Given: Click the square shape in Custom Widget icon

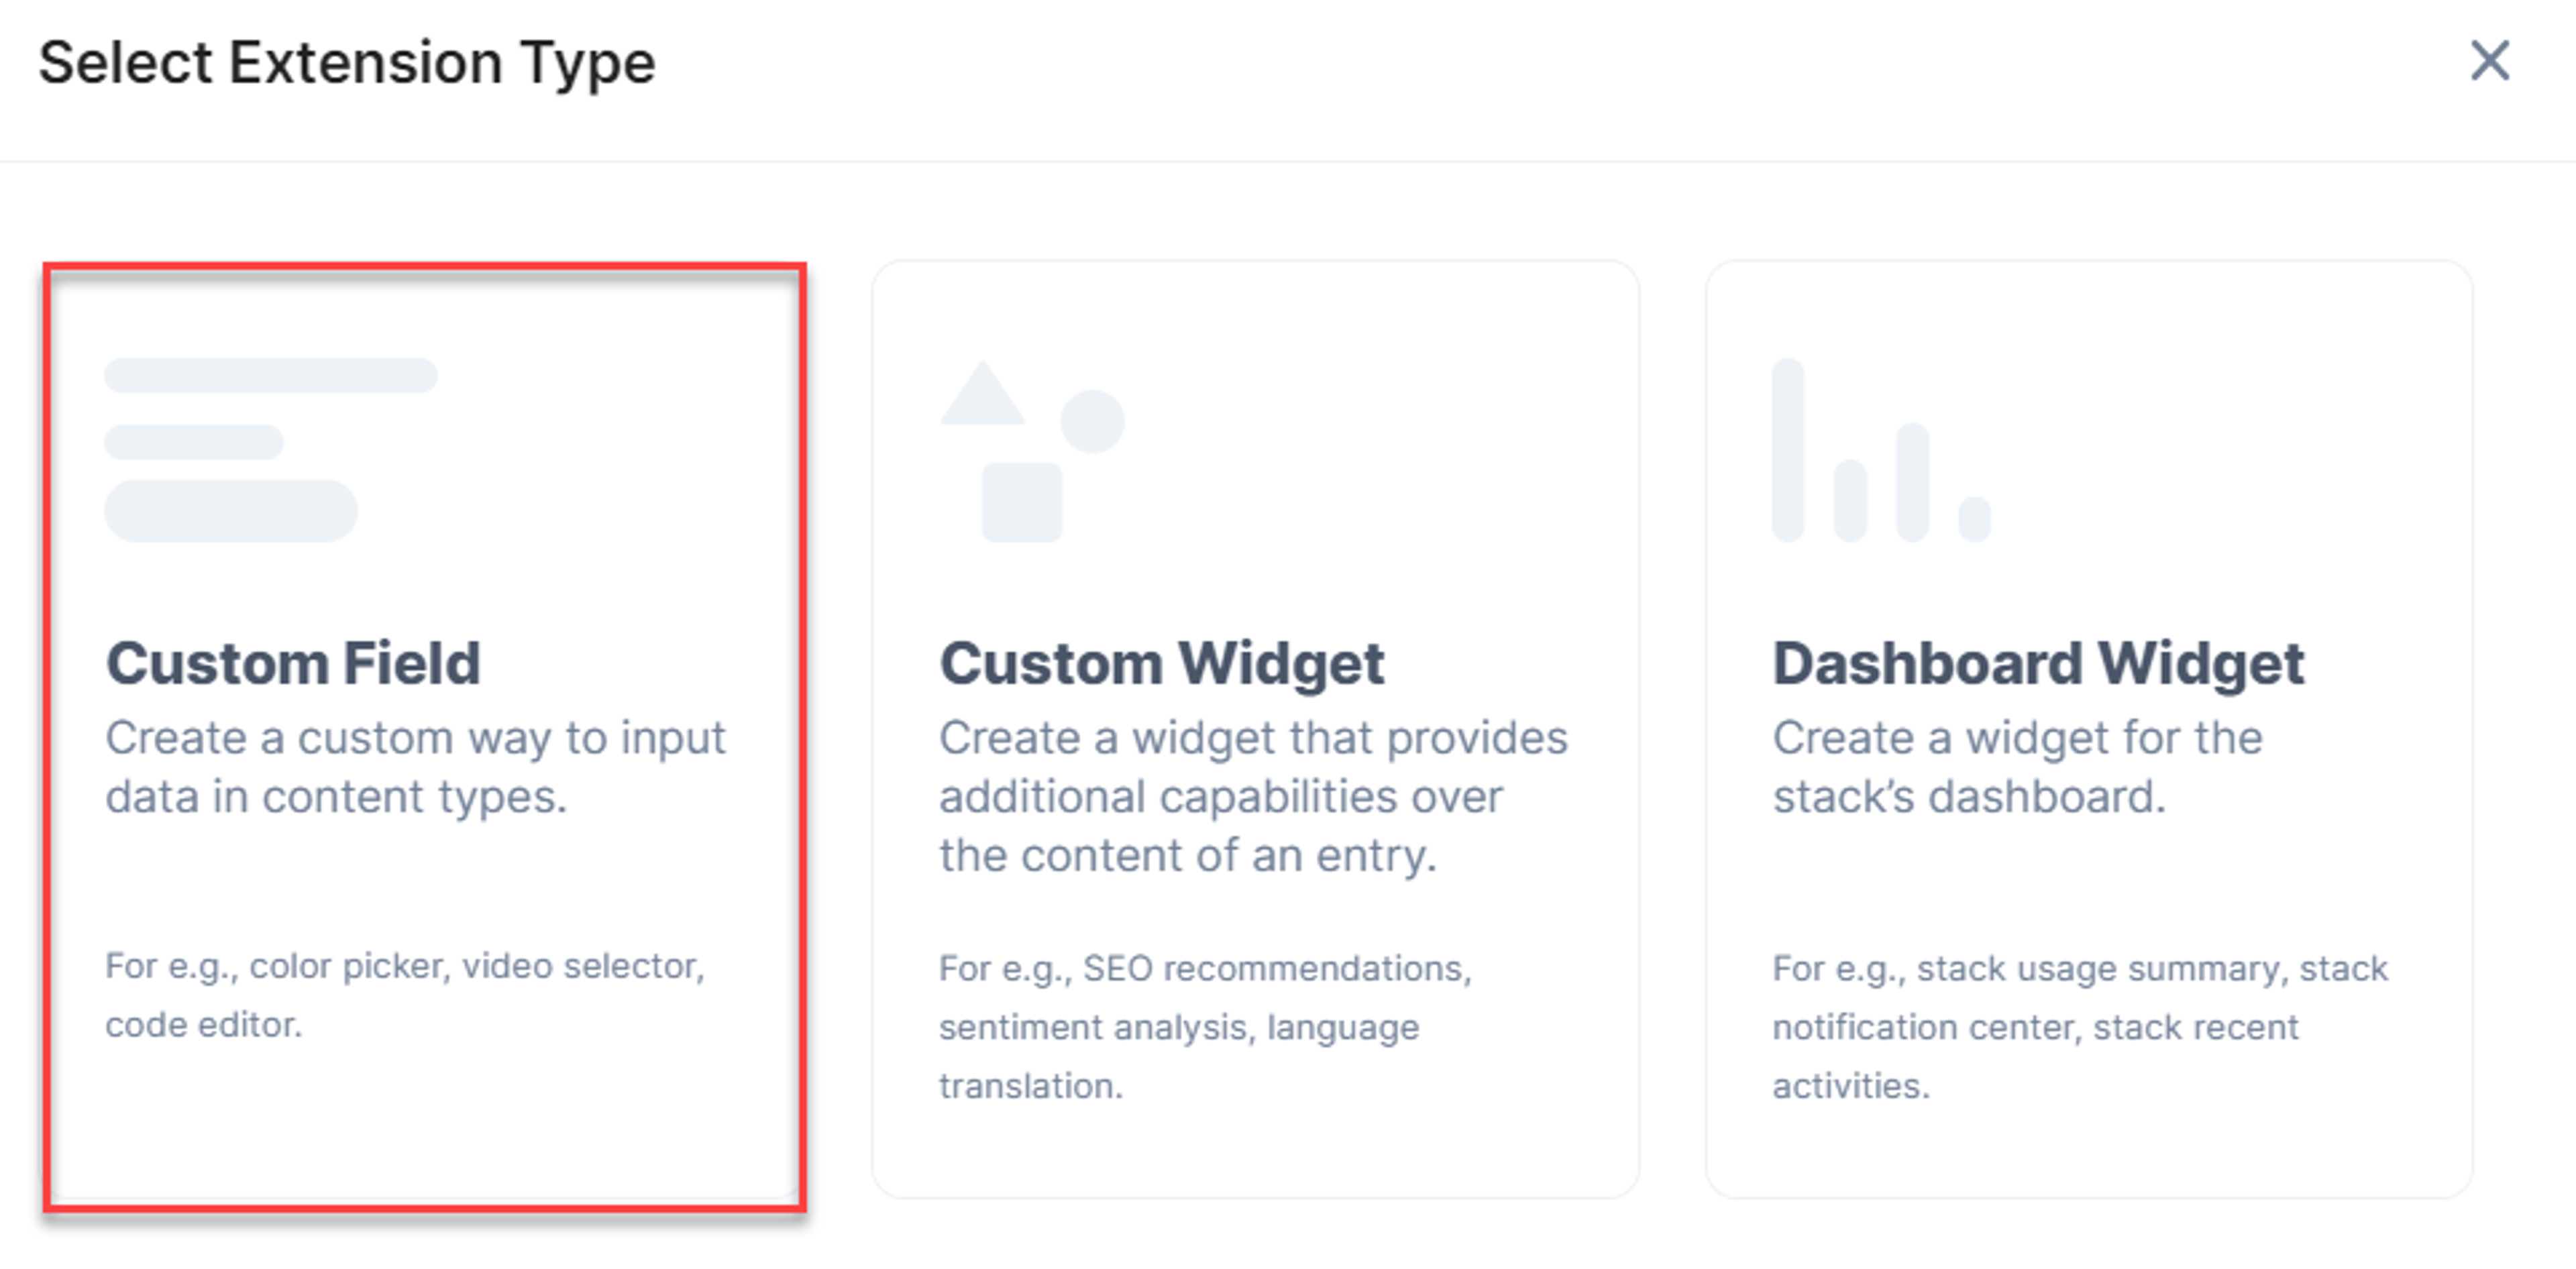Looking at the screenshot, I should coord(1021,502).
